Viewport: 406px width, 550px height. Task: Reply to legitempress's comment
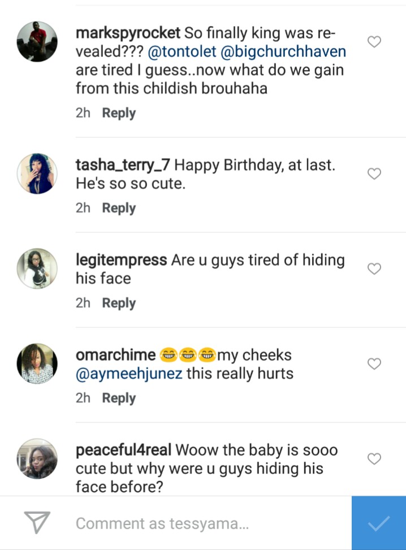(119, 303)
